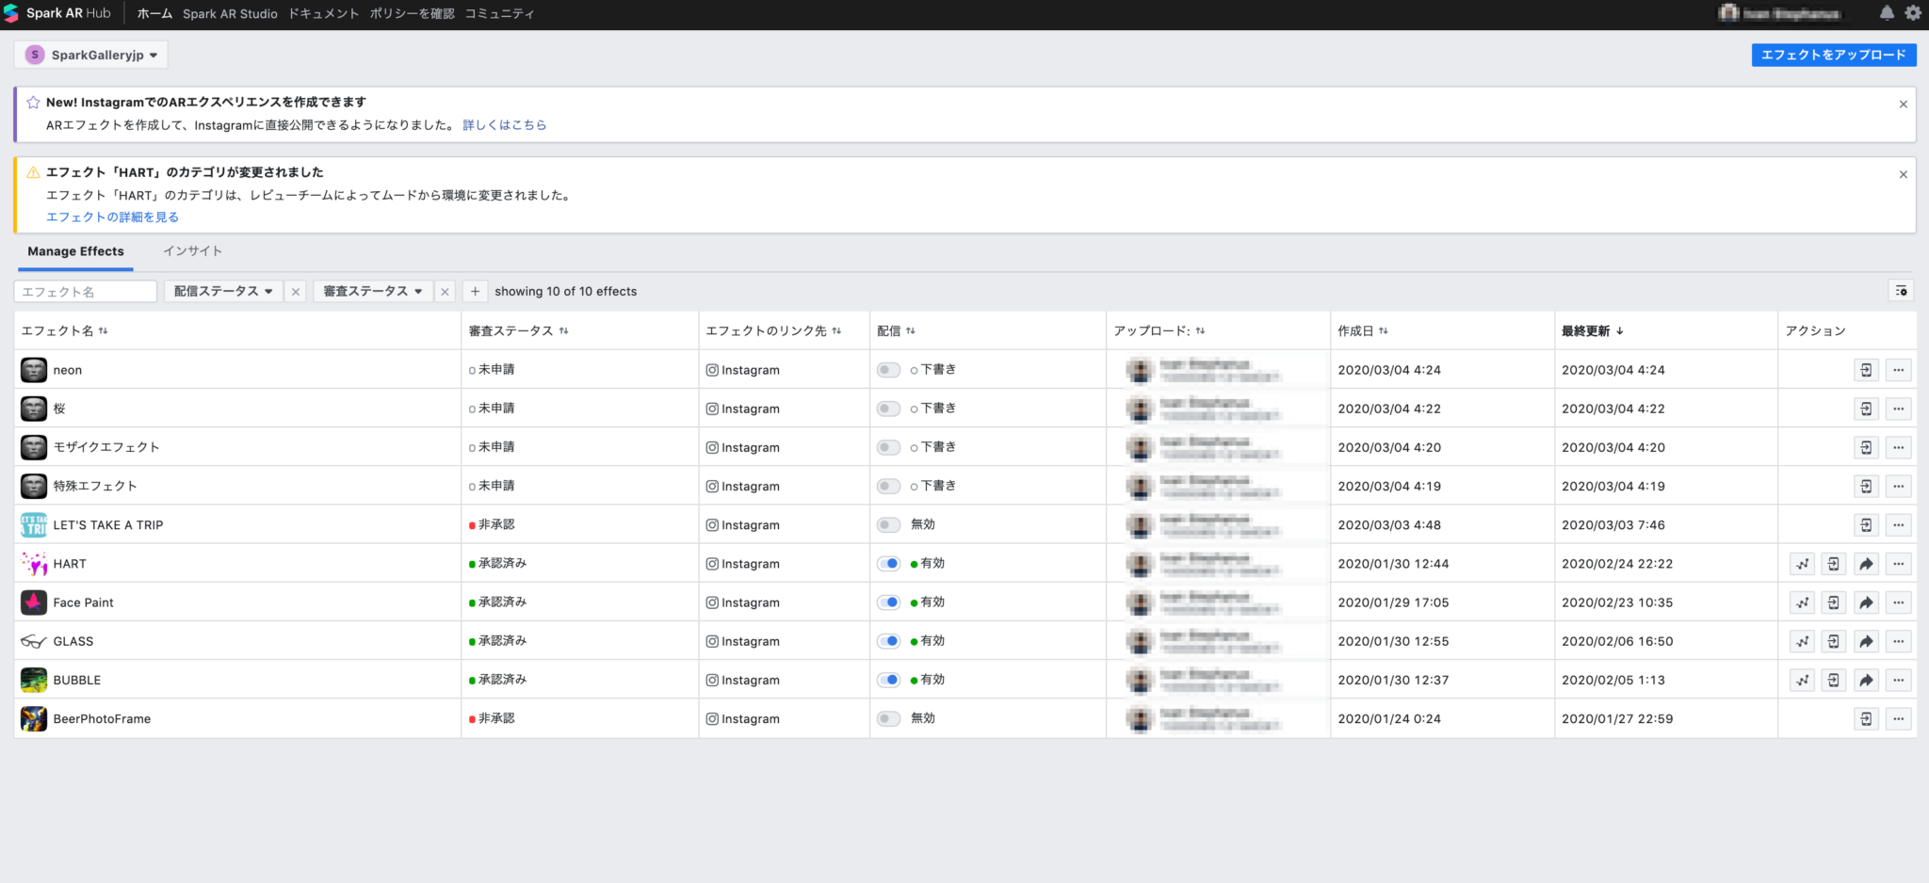Sort by 配信 column header
This screenshot has width=1929, height=883.
[896, 330]
